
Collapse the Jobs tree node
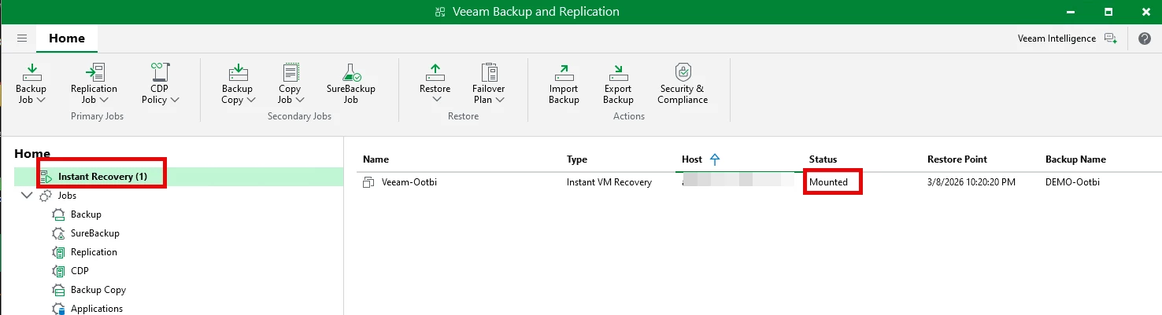[28, 196]
